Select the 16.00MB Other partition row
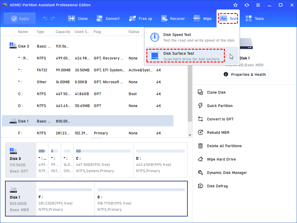 pyautogui.click(x=88, y=82)
